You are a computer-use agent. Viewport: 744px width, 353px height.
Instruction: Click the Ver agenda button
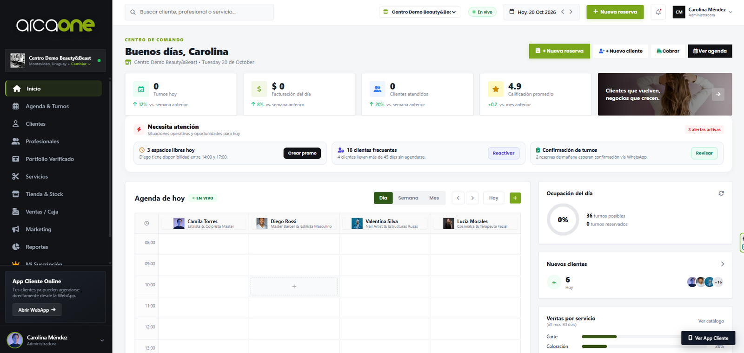point(710,51)
